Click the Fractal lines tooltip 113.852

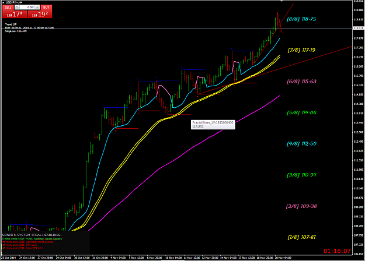pyautogui.click(x=213, y=125)
